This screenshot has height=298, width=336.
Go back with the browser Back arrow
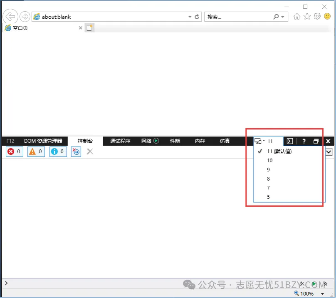click(x=10, y=16)
